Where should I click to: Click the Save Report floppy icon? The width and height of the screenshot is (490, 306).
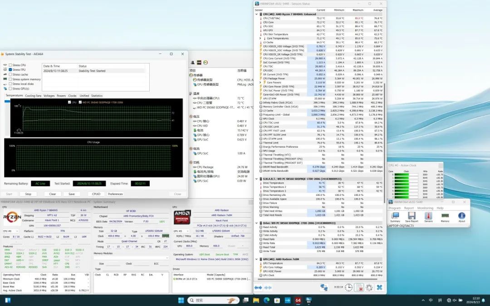(412, 216)
